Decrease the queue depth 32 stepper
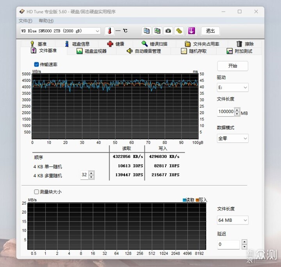The height and width of the screenshot is (267, 281). coord(91,177)
